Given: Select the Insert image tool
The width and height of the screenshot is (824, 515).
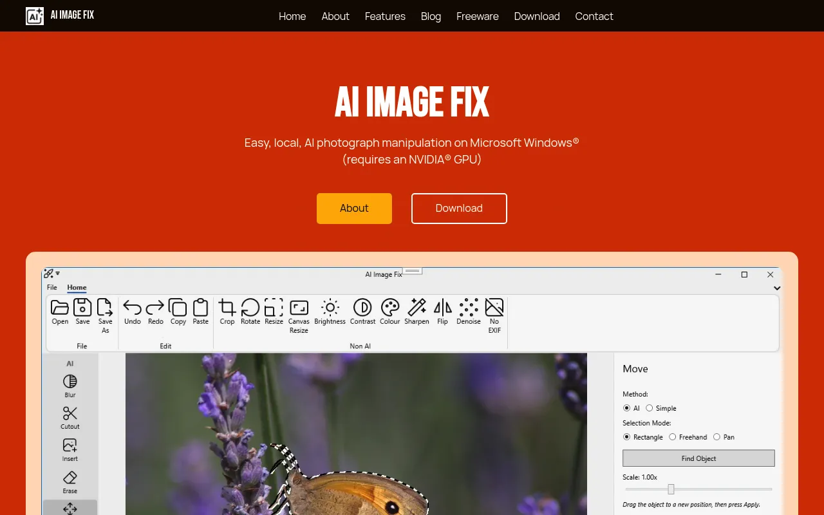Looking at the screenshot, I should click(70, 450).
